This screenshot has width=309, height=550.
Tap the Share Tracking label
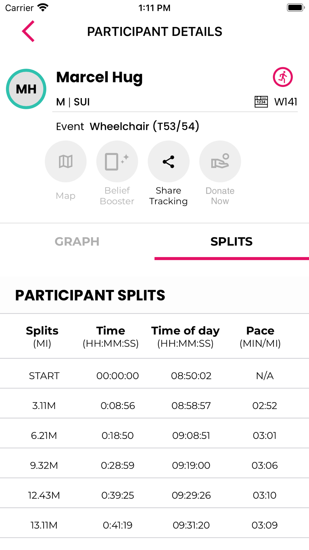(168, 196)
